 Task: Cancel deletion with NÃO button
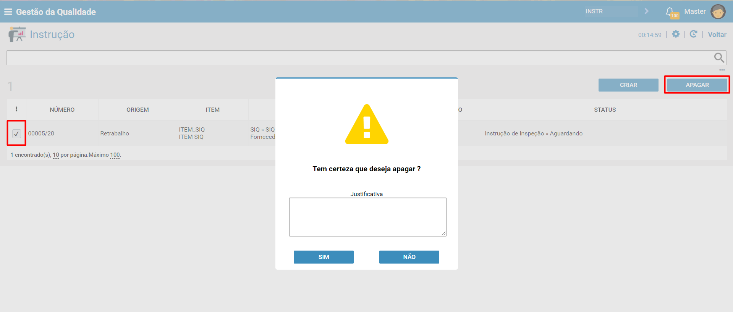click(409, 257)
